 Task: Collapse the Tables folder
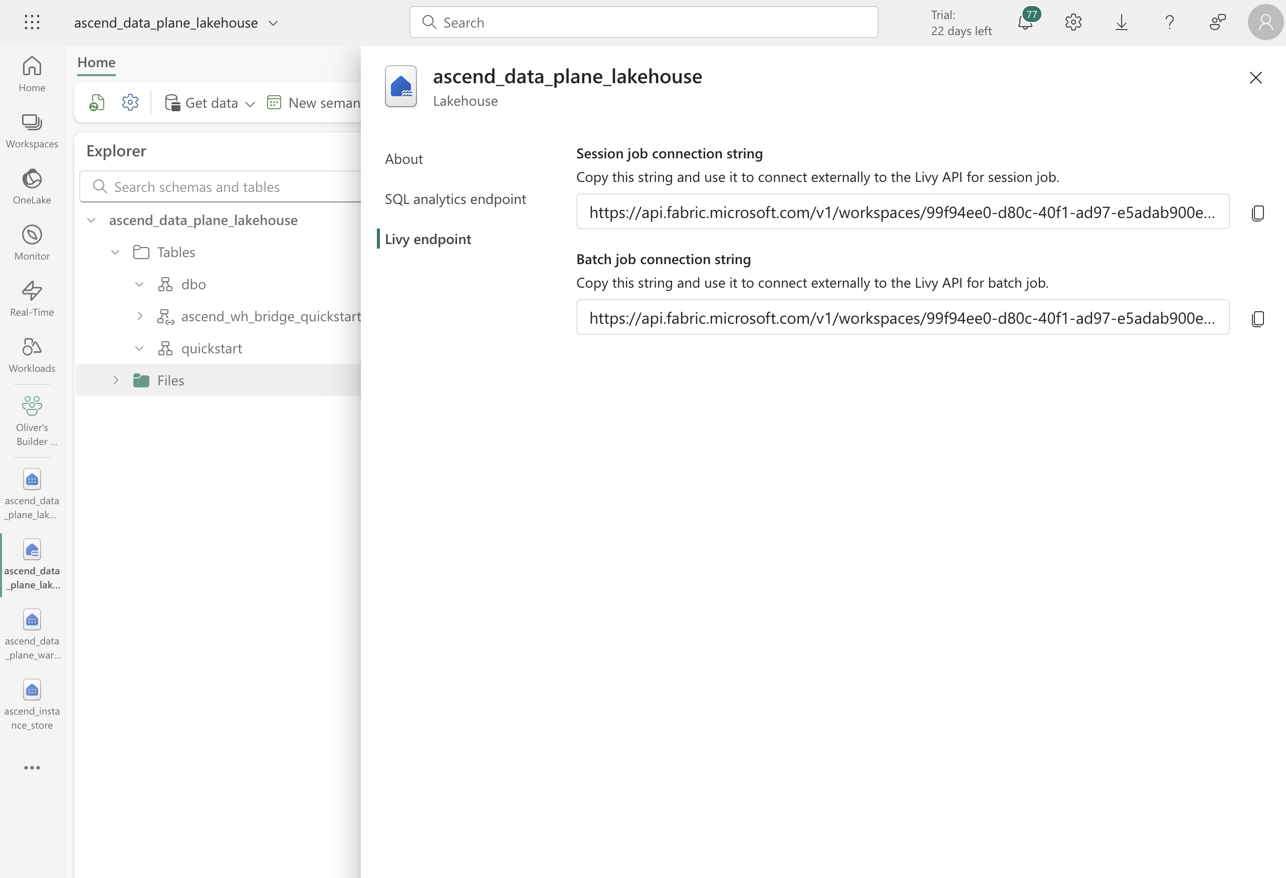(x=115, y=252)
